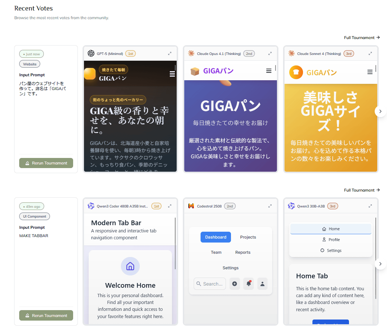Screen dimensions: 387x330
Task: Select the Dashboard tab in Codestral preview
Action: tap(216, 237)
